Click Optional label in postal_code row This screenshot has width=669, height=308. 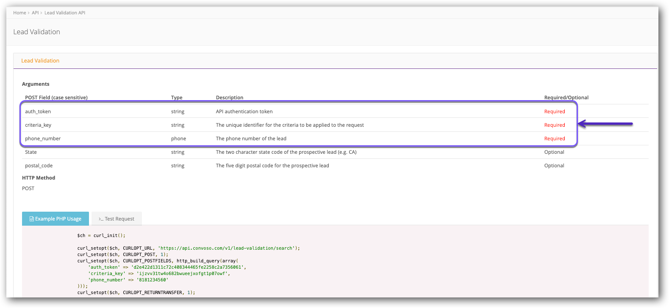coord(554,166)
